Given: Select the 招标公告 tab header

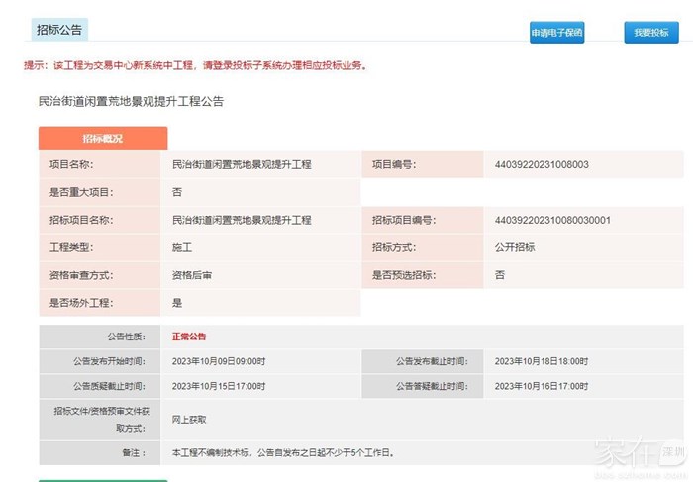Looking at the screenshot, I should (x=59, y=30).
